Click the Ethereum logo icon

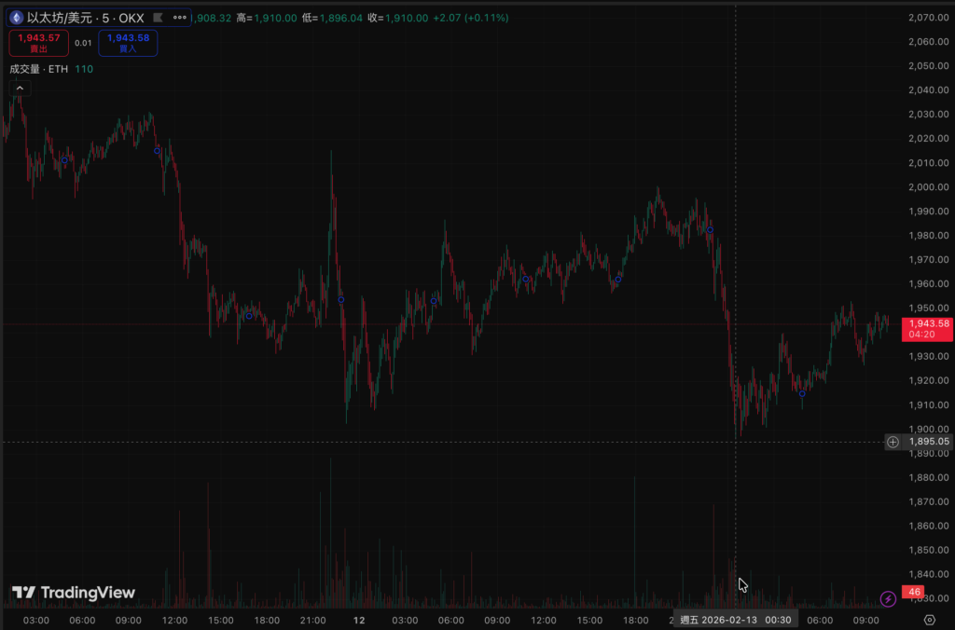(16, 18)
